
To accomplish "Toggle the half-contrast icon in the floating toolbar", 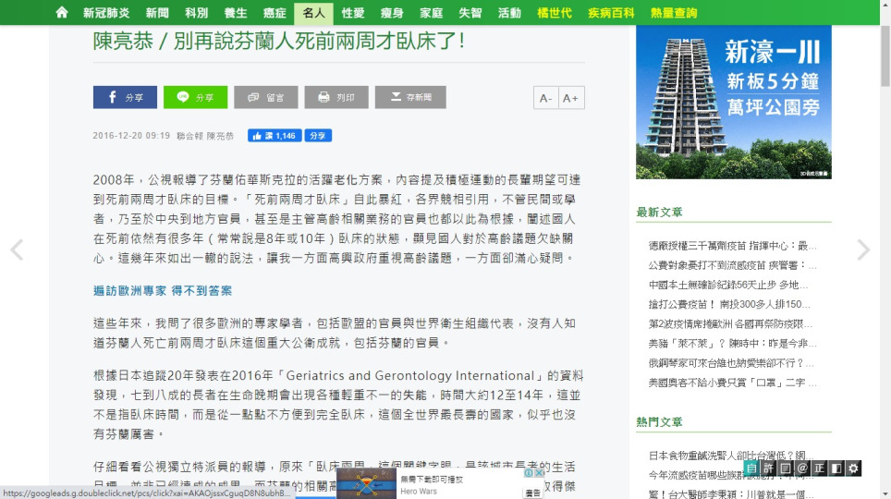I will pos(836,469).
